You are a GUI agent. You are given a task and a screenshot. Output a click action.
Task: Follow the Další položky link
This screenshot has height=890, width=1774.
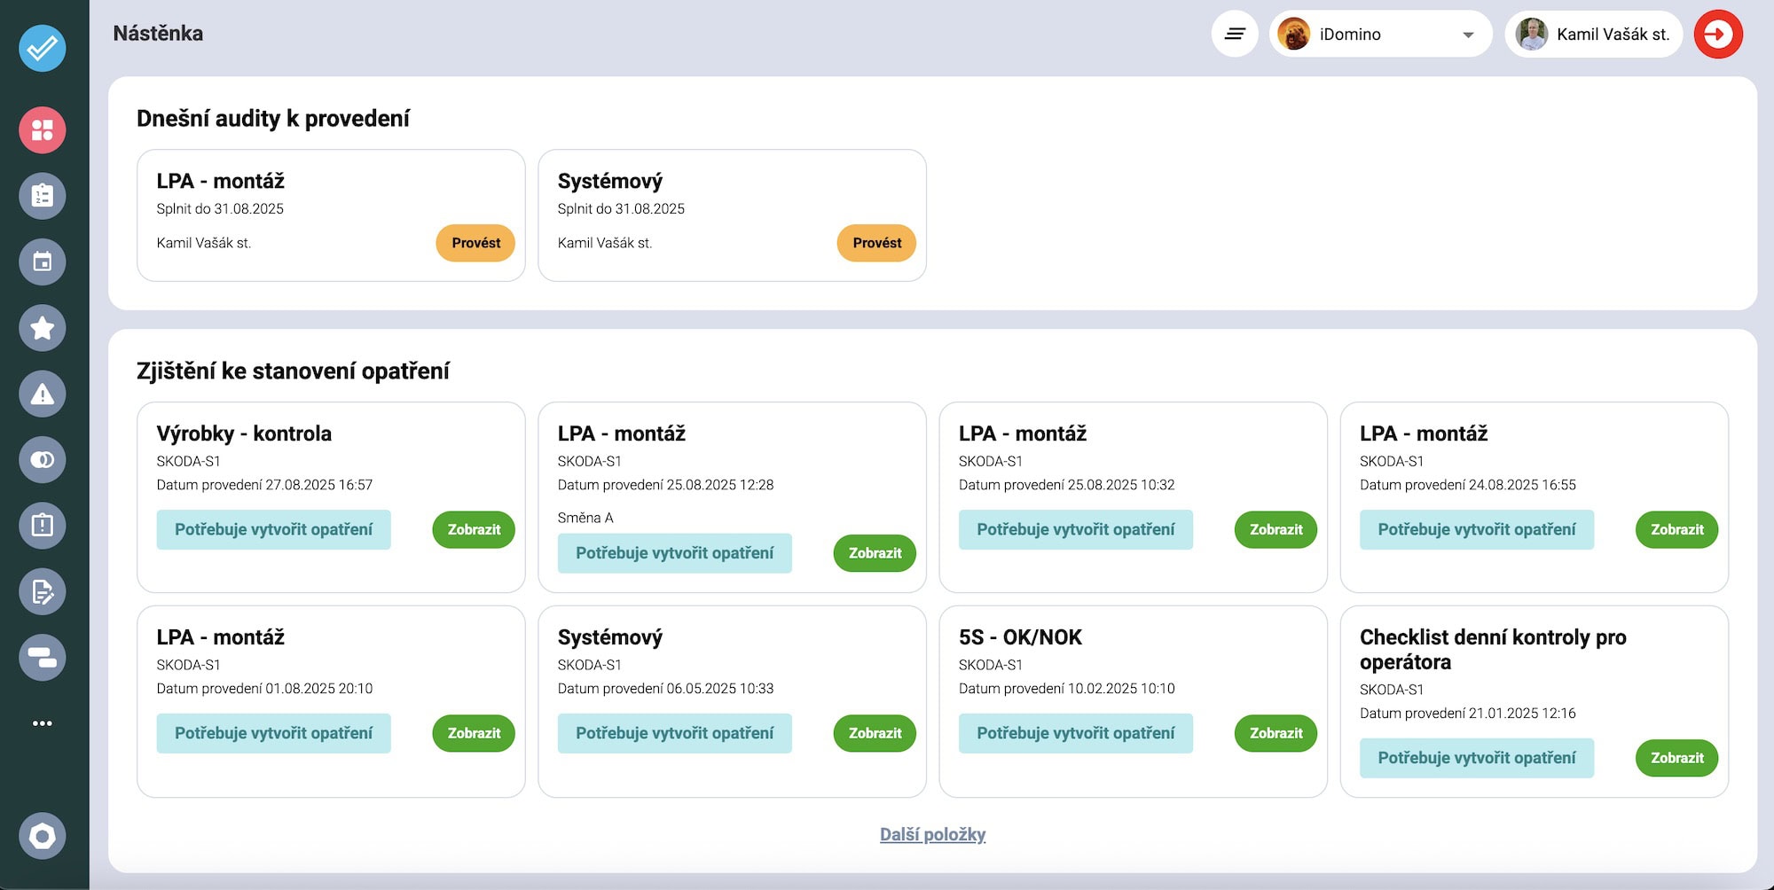[932, 834]
